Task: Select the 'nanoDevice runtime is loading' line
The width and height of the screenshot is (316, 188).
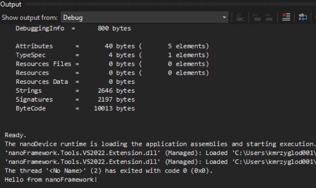Action: tap(160, 144)
